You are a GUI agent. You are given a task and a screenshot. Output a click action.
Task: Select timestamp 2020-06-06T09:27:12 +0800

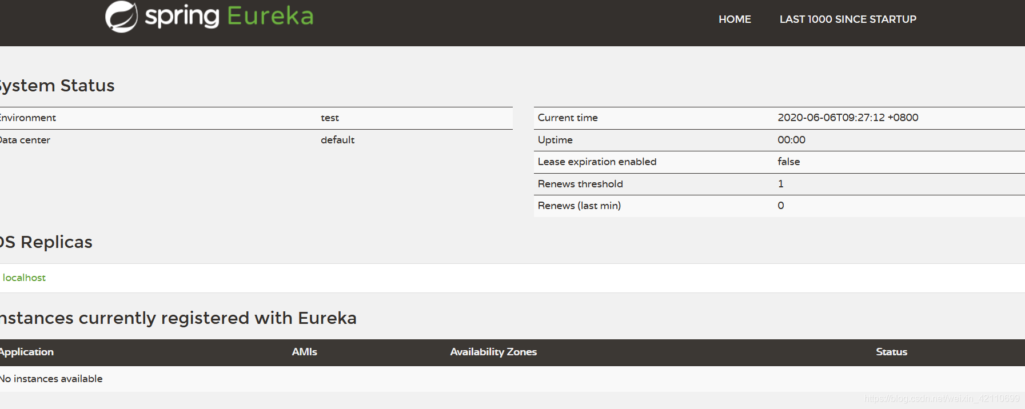coord(848,118)
